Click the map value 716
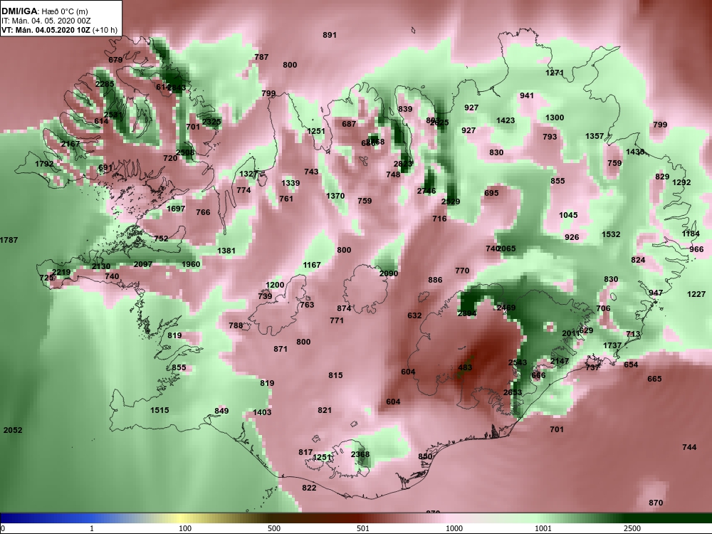 coord(439,219)
